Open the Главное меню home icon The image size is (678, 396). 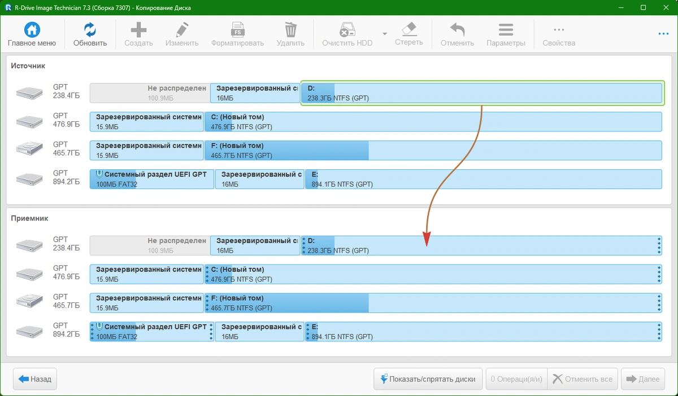coord(32,30)
